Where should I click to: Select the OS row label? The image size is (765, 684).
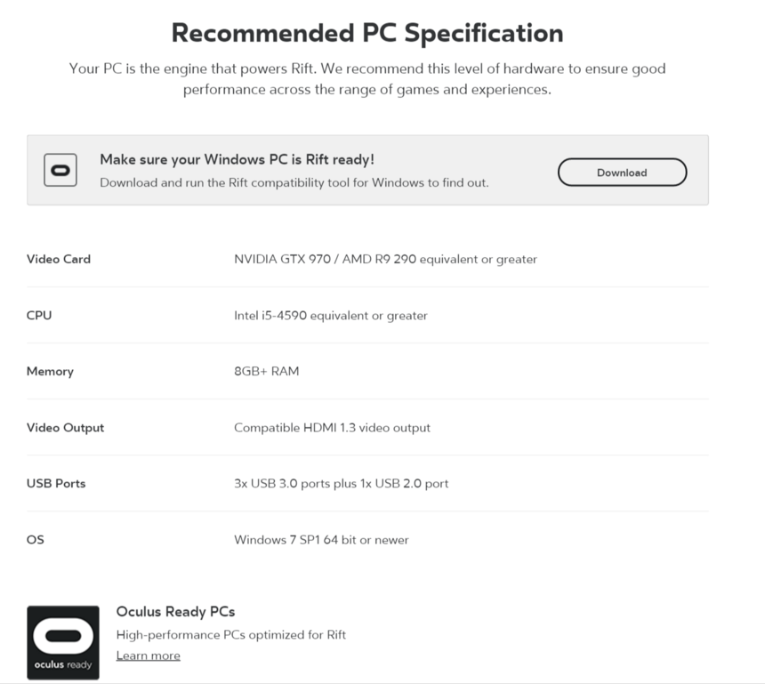pyautogui.click(x=35, y=539)
